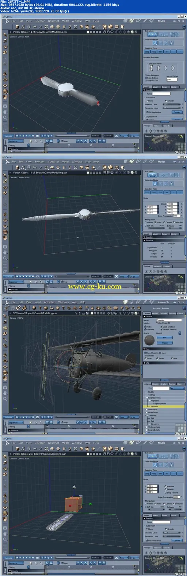
Task: Choose Smooth subdivision radio in 02:16 frame
Action: [x=166, y=101]
